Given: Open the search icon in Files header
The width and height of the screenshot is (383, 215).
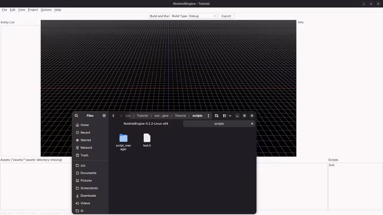Looking at the screenshot, I should [x=76, y=116].
